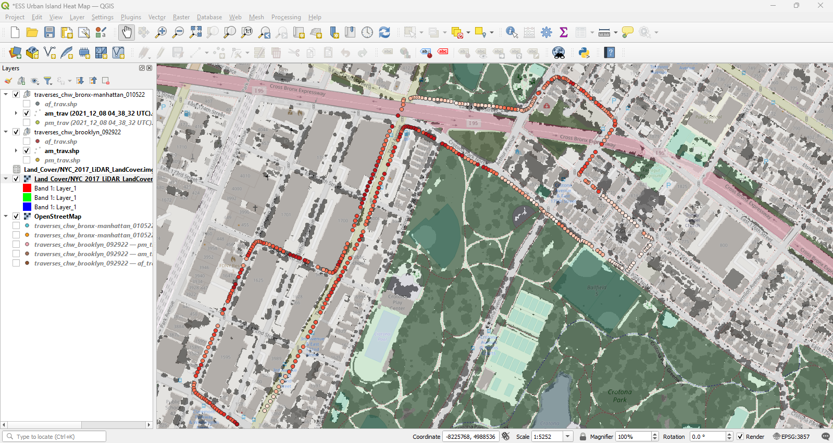Click the Refresh map icon
The width and height of the screenshot is (833, 443).
coord(384,32)
